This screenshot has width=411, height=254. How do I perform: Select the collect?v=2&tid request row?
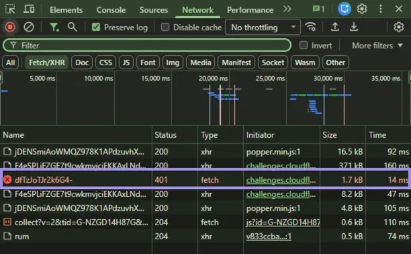pos(205,222)
